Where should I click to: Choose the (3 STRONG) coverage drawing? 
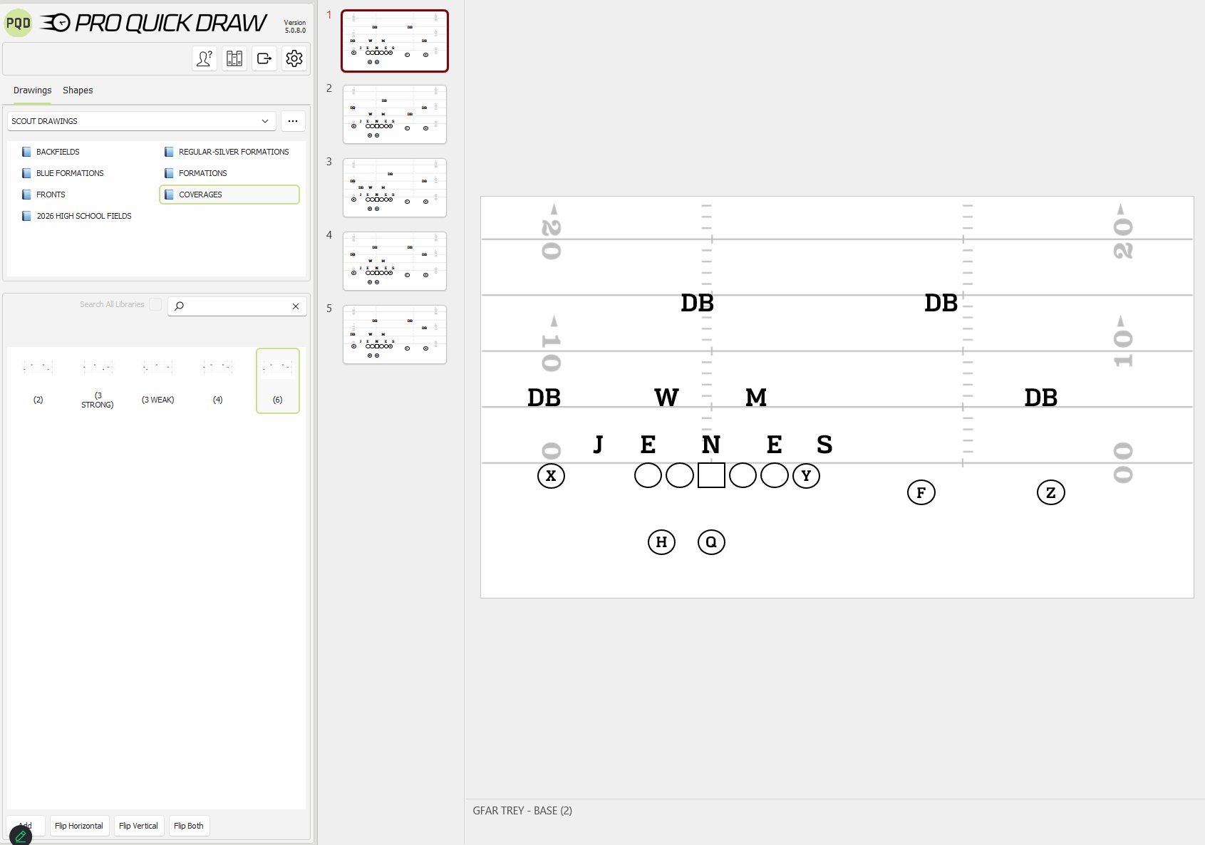point(98,381)
